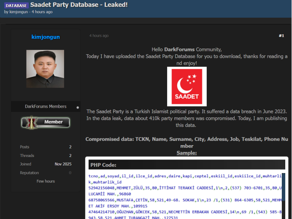Click the underlined Sample label
Image resolution: width=292 pixels, height=219 pixels.
coord(186,153)
